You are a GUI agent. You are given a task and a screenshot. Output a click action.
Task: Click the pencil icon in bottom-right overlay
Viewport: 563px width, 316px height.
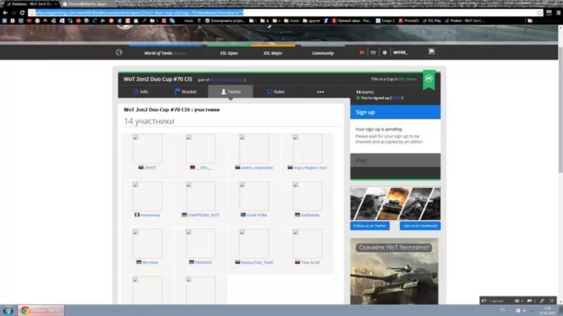542,301
